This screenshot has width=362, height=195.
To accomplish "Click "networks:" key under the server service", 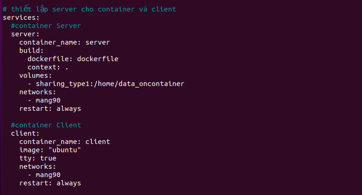I will click(x=38, y=92).
